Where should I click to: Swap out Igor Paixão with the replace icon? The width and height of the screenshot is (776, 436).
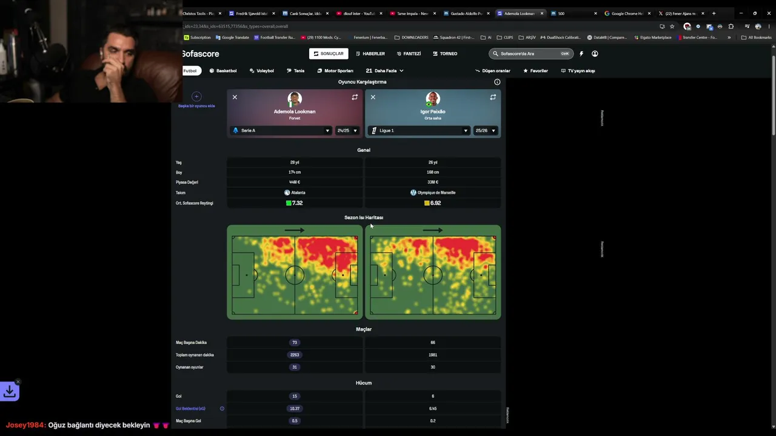493,97
